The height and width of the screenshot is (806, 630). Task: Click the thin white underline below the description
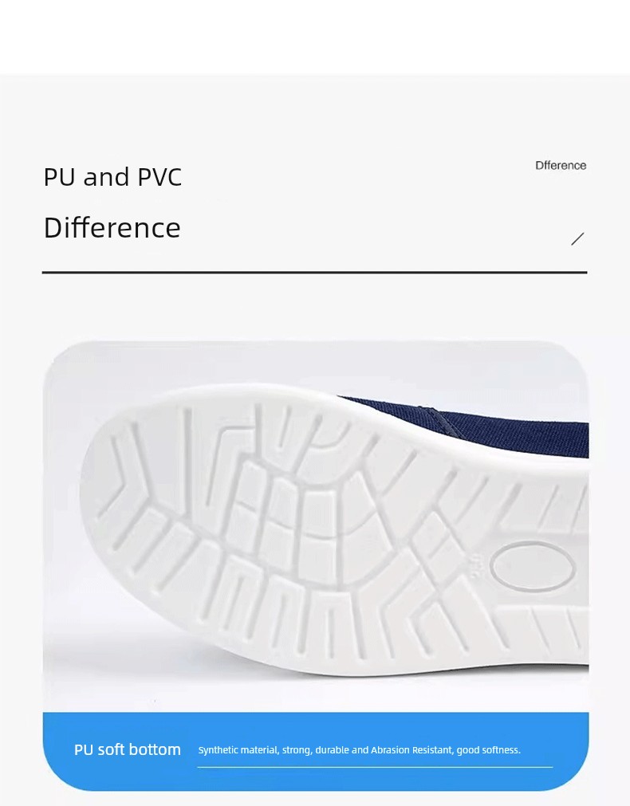pos(375,767)
